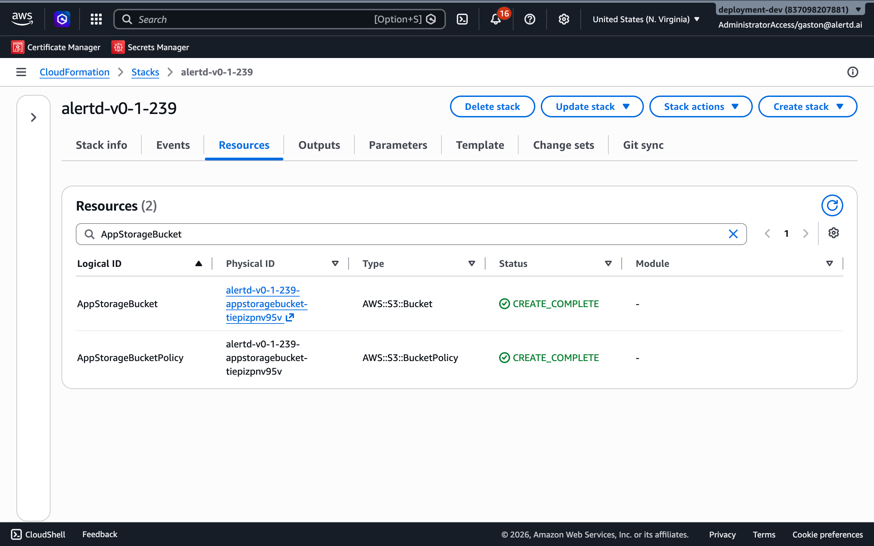The height and width of the screenshot is (546, 874).
Task: Open console settings gear in top bar
Action: click(x=564, y=19)
